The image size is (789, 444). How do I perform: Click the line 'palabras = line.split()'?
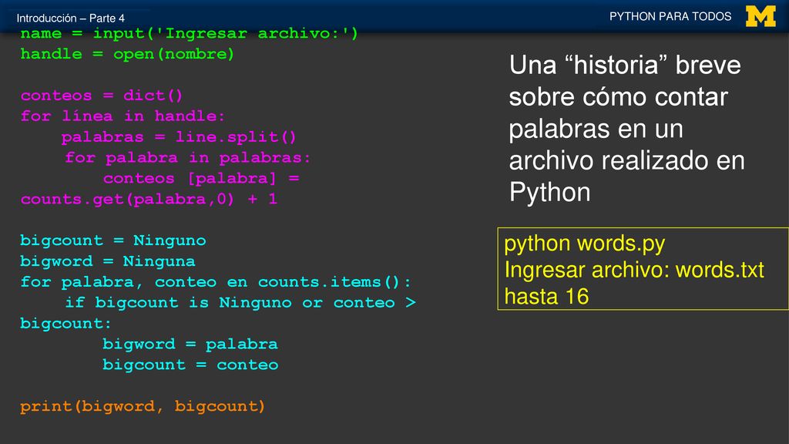(179, 137)
